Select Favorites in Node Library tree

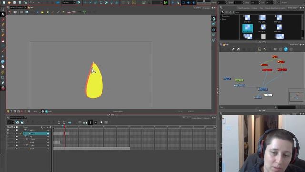(225, 16)
